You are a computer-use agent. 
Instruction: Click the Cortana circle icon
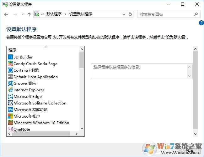(x=10, y=70)
